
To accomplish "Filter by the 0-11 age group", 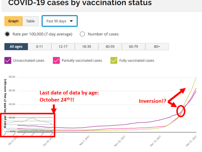I will (40, 46).
